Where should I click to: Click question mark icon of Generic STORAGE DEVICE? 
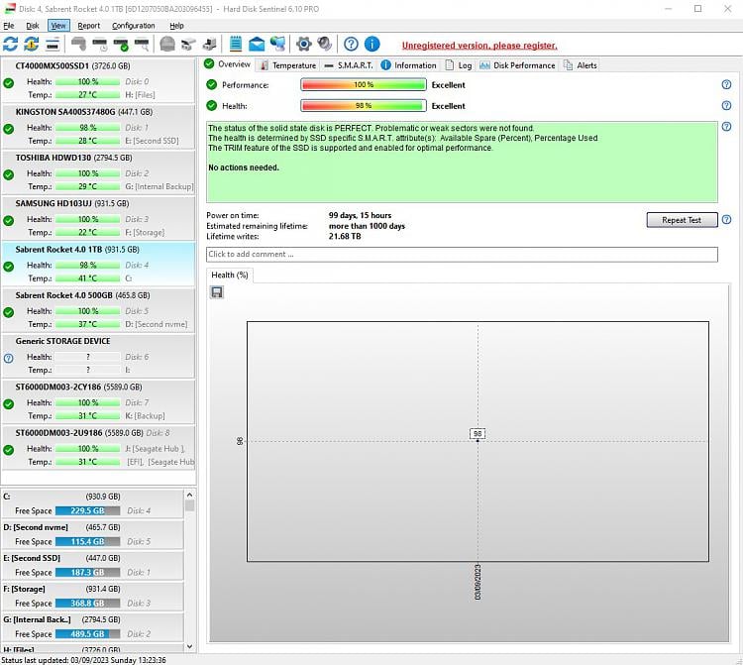coord(9,359)
